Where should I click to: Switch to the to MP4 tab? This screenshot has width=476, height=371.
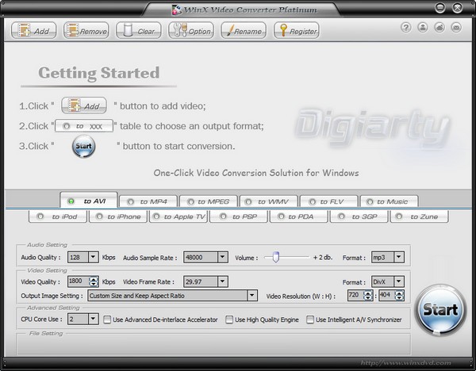coord(149,201)
